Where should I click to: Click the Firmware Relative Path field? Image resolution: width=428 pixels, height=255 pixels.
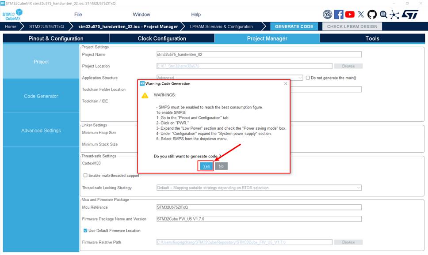click(x=245, y=242)
